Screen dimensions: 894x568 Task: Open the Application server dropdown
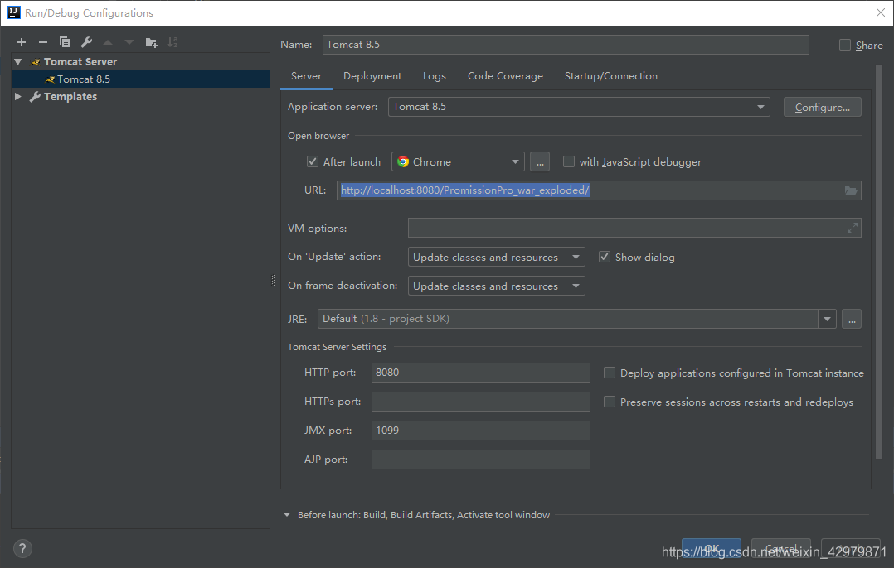579,107
